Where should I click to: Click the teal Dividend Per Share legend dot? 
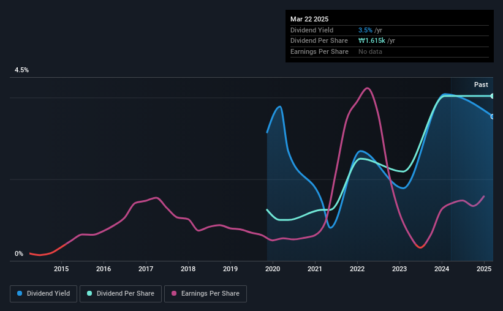tap(89, 293)
